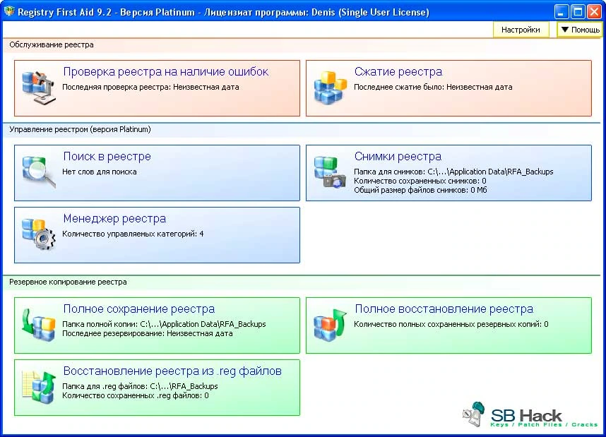Click text 'Папка для .reg файлов' path line
Screen dimensions: 606x437
coord(140,386)
